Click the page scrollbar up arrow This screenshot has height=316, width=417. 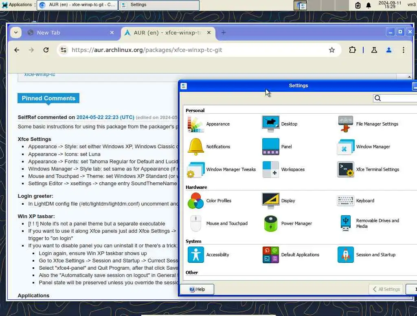point(409,77)
